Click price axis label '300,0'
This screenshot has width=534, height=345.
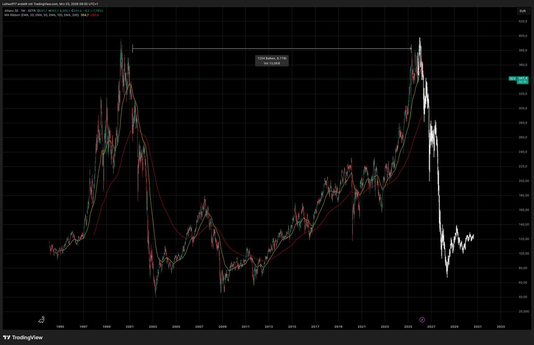click(x=523, y=108)
